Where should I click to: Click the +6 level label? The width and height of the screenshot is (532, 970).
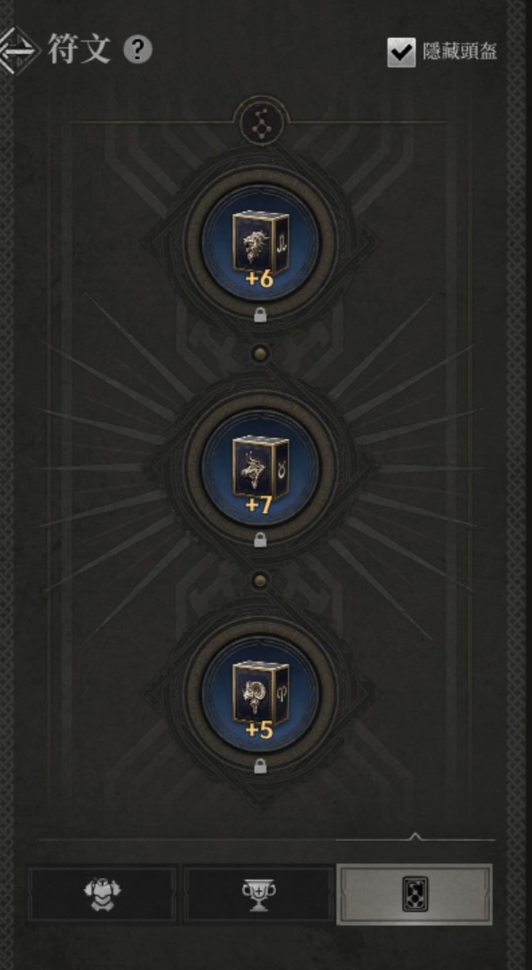pos(259,279)
